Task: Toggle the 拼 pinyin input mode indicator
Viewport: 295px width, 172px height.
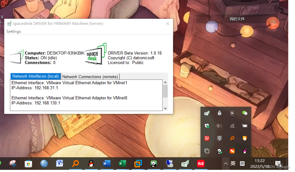Action: click(x=242, y=163)
